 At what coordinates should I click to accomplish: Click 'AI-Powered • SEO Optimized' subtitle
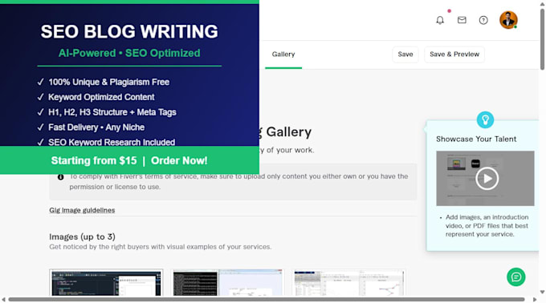coord(129,53)
